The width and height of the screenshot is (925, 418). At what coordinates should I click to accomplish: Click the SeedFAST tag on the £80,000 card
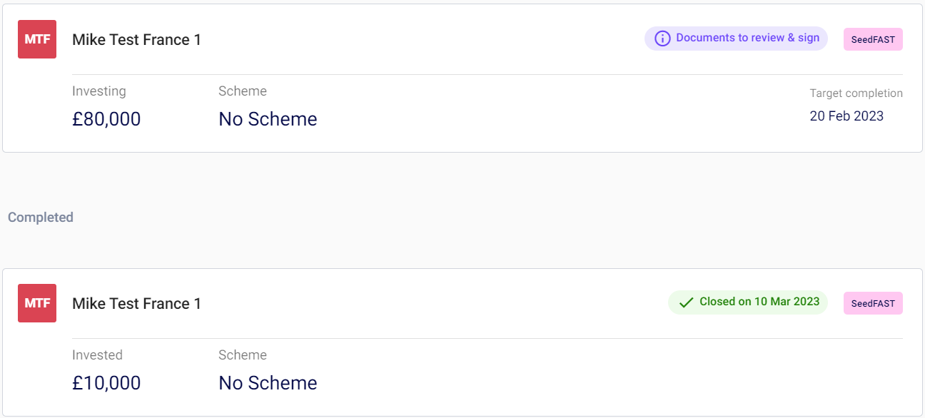pos(873,40)
